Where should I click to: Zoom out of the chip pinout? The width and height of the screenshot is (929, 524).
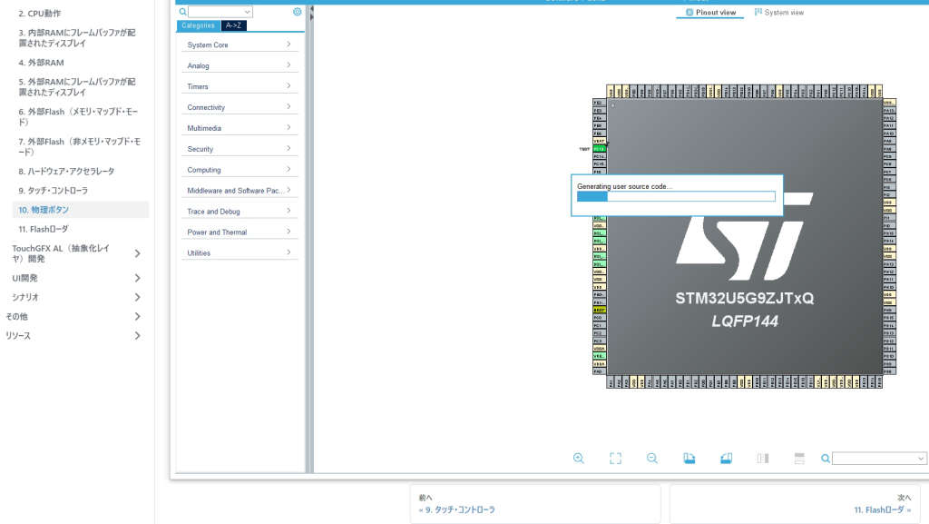[652, 459]
